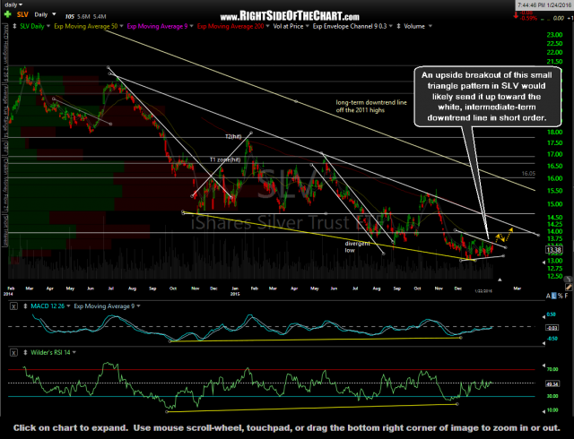Click the 'long-term downtrend line' annotation text
The height and width of the screenshot is (439, 574).
pos(371,106)
